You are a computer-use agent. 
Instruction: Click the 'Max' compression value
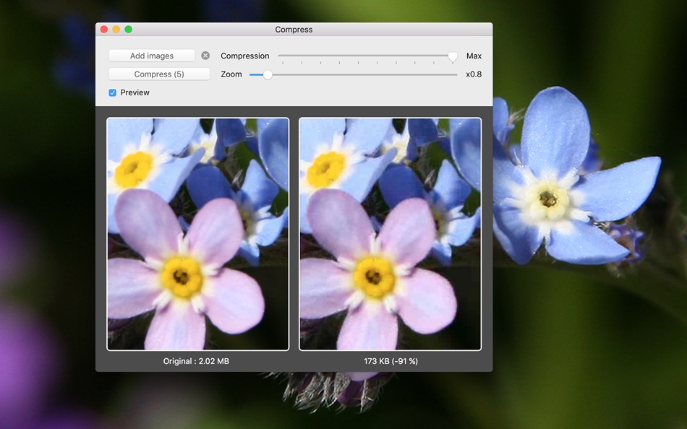474,56
